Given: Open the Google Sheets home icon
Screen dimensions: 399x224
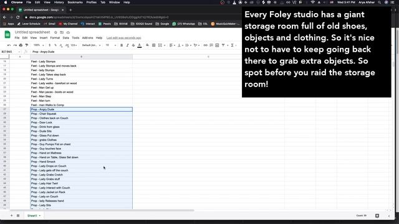Looking at the screenshot, I should click(x=7, y=35).
